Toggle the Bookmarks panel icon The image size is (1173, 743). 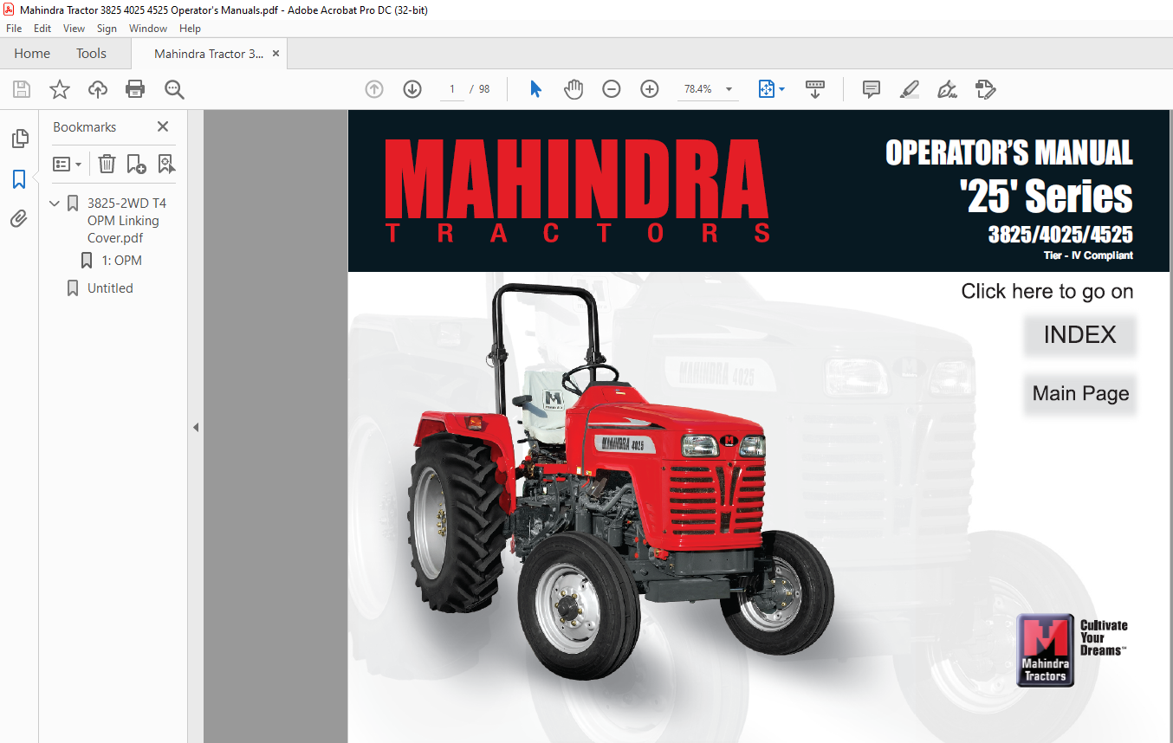pyautogui.click(x=19, y=179)
